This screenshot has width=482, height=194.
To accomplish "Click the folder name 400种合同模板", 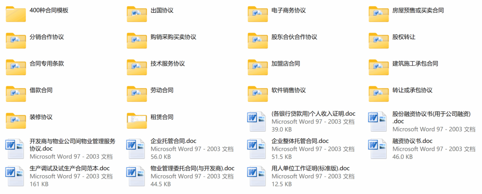I will 49,10.
